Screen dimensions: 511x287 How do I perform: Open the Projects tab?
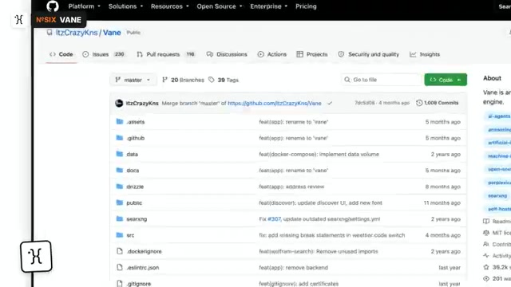click(x=312, y=54)
